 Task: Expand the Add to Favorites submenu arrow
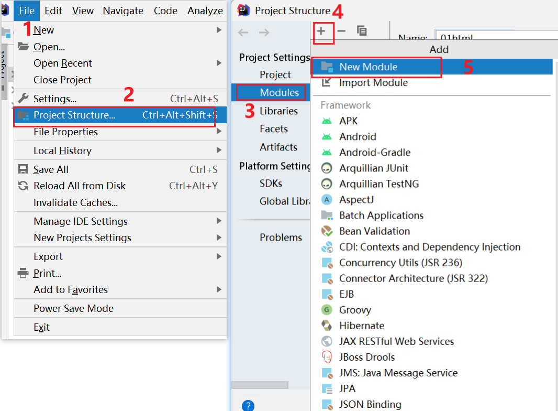click(219, 289)
